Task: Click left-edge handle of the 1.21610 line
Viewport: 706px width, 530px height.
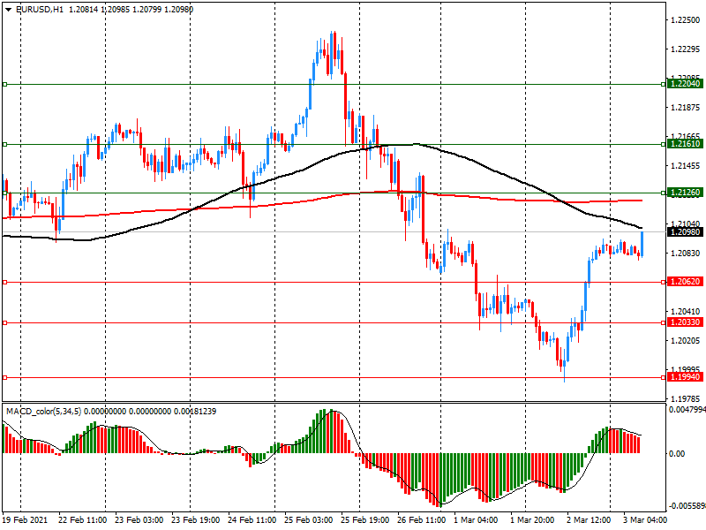Action: 4,144
